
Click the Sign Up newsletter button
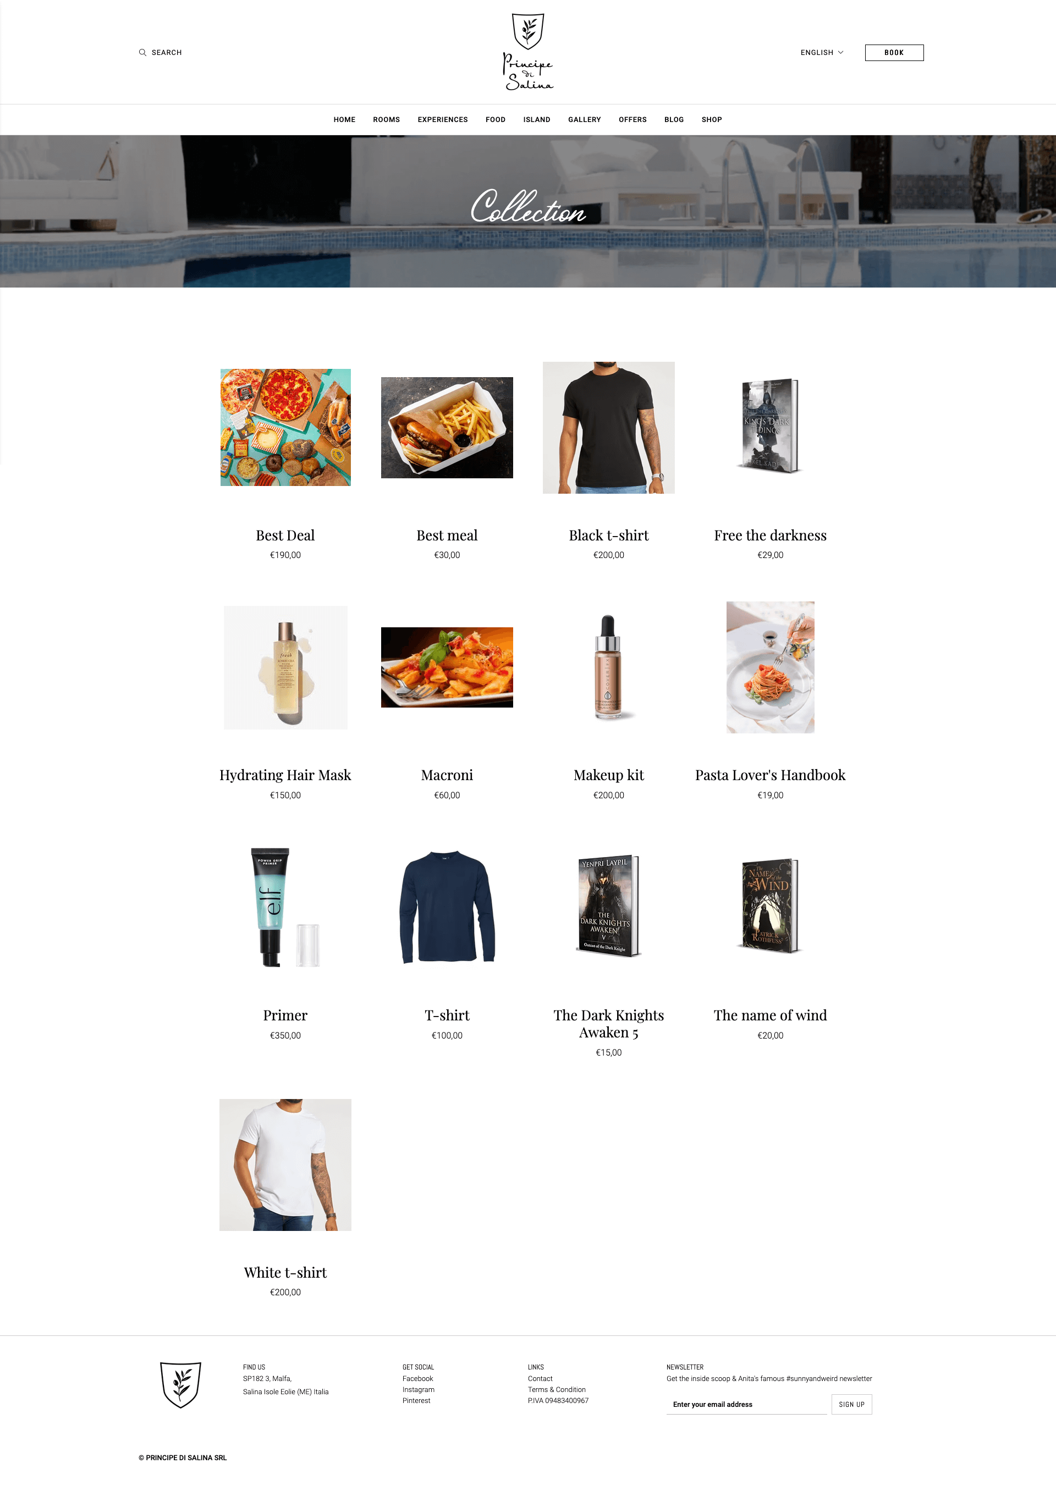[x=852, y=1405]
